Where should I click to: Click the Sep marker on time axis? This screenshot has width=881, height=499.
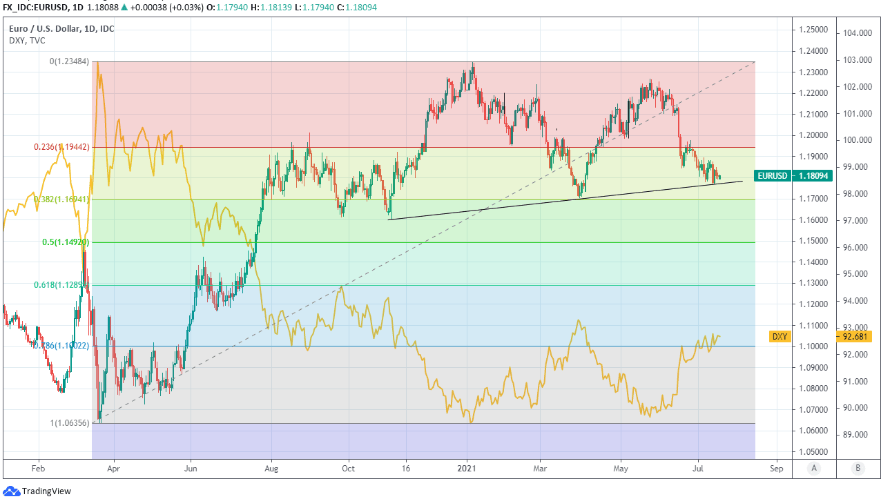point(777,467)
